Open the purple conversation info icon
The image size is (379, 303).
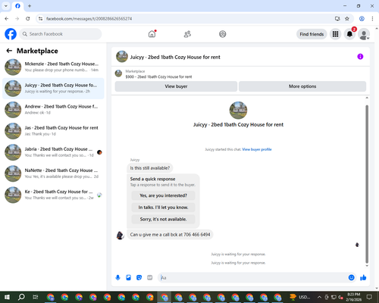(360, 57)
